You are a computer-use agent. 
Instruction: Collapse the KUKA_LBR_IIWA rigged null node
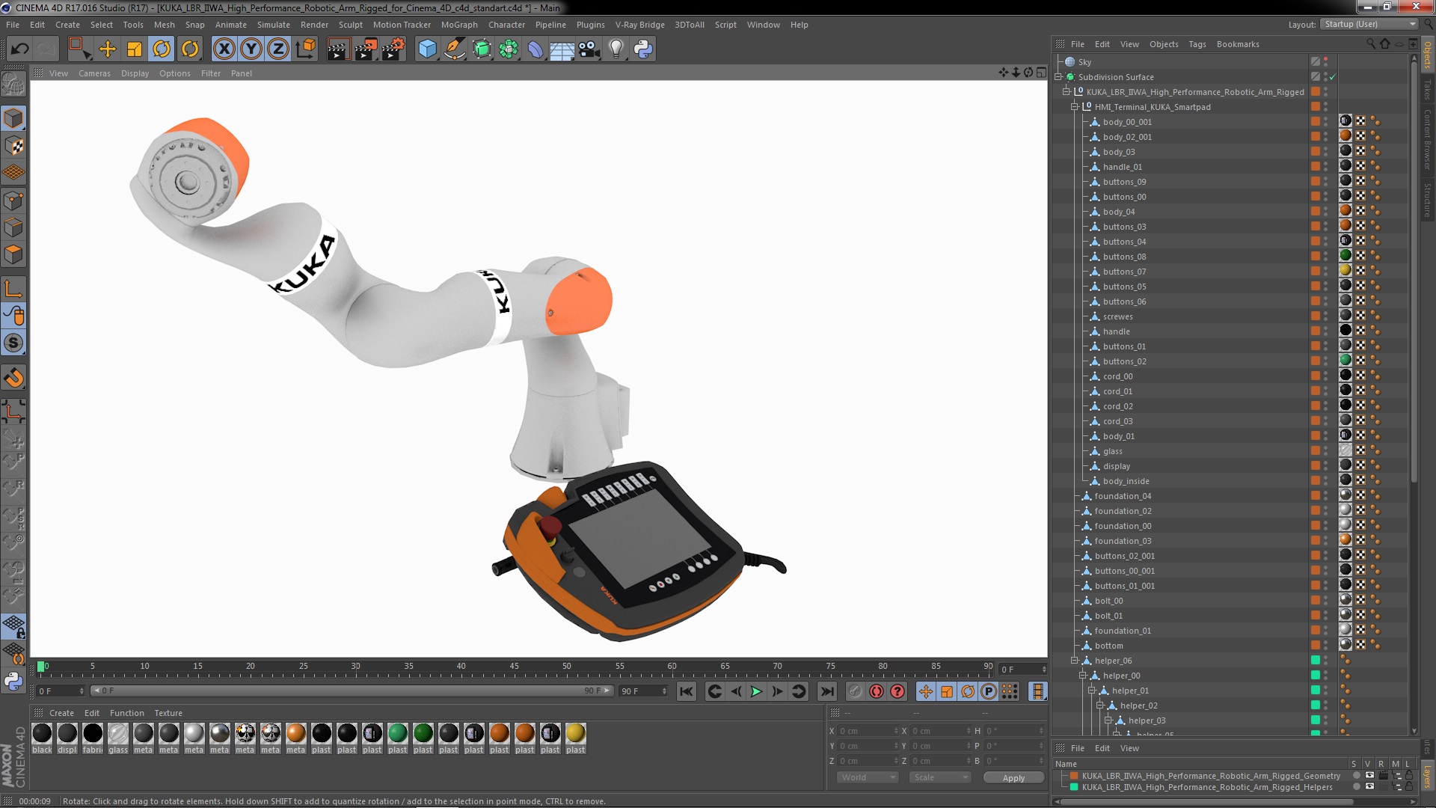point(1067,92)
